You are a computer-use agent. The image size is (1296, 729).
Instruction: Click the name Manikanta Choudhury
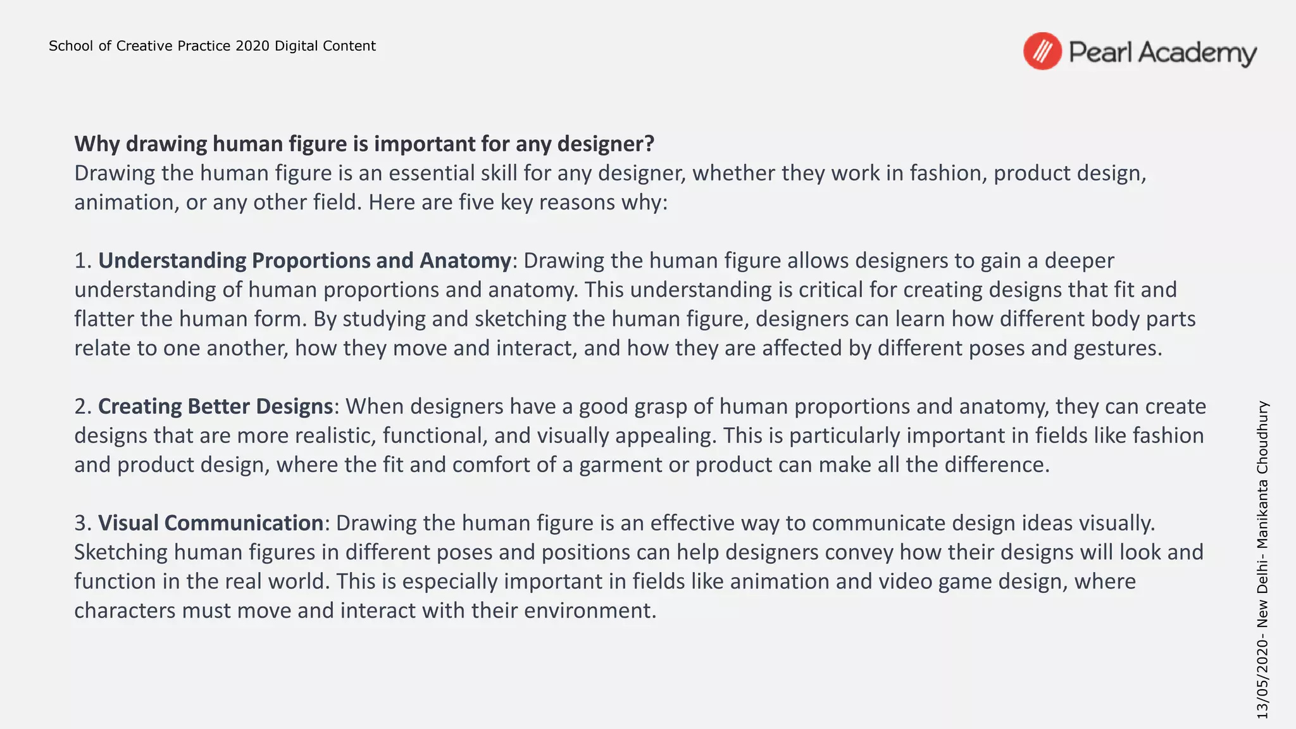click(1262, 474)
